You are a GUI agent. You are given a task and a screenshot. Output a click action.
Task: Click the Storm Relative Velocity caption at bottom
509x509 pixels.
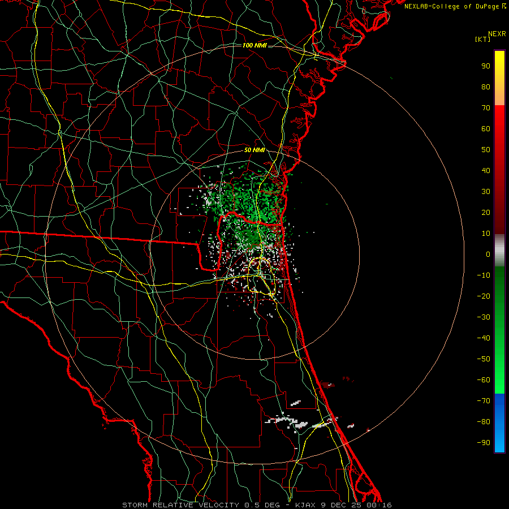tap(257, 505)
